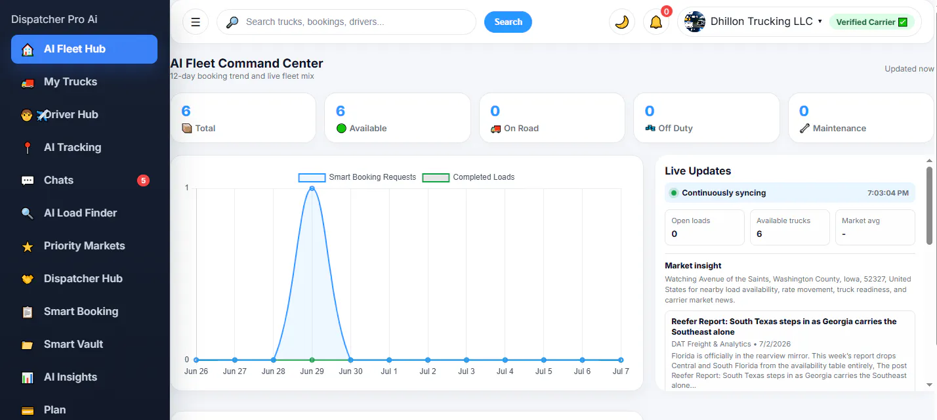Click the Smart Booking clipboard icon

tap(28, 312)
